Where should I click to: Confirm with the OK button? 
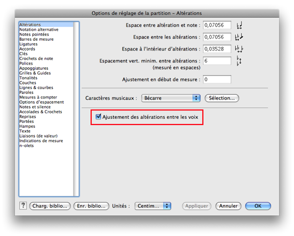(x=258, y=206)
